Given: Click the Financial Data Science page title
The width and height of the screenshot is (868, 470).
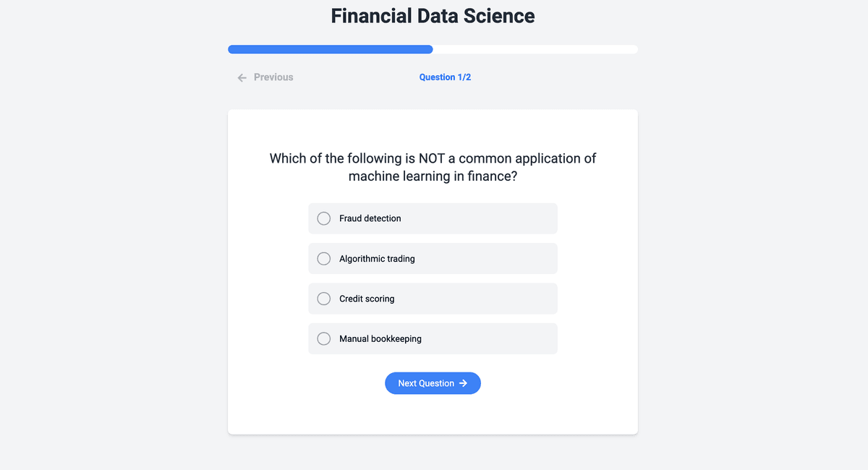Looking at the screenshot, I should [x=433, y=15].
